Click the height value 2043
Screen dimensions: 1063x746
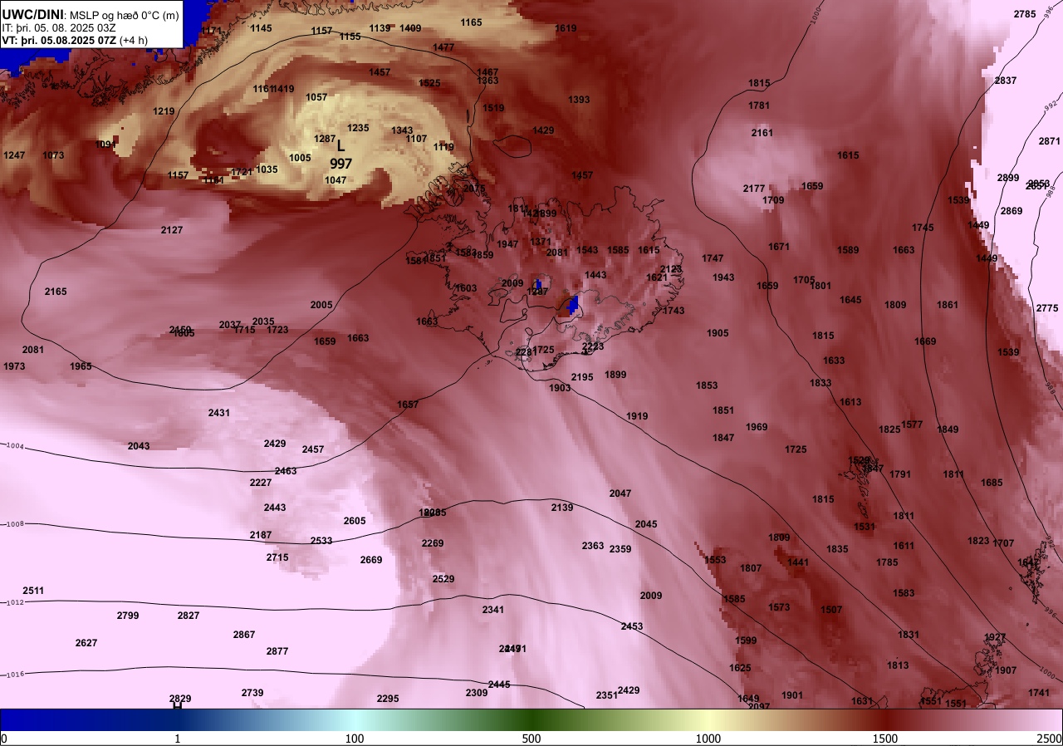(139, 446)
